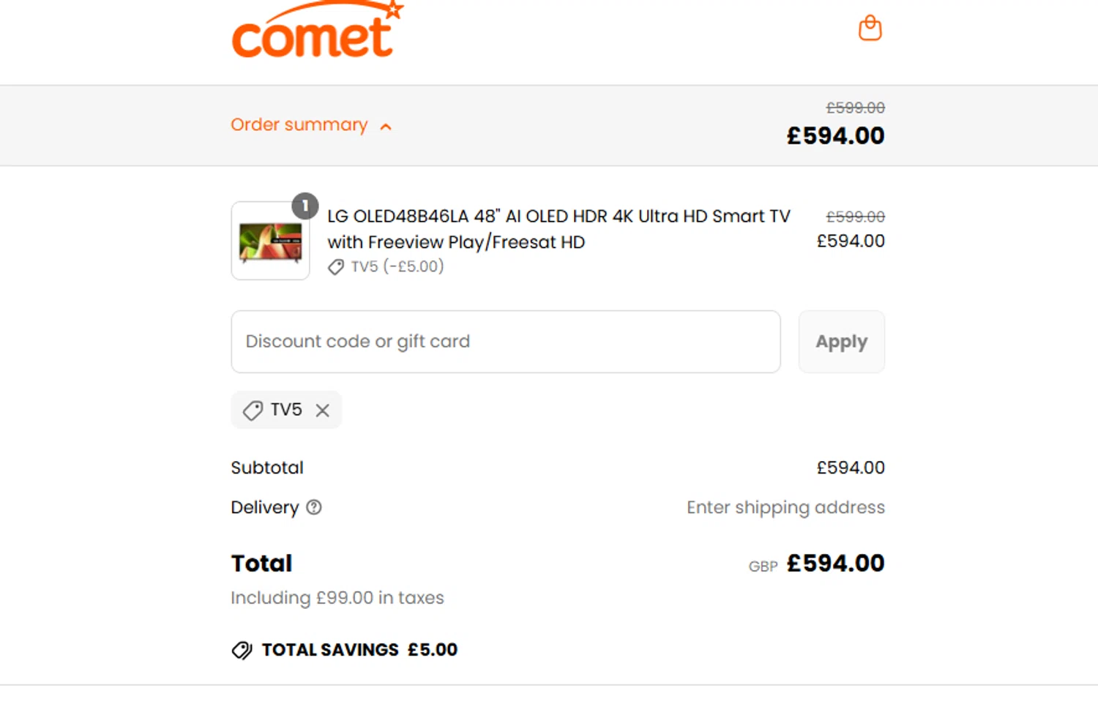Click the Order summary heading text

click(299, 125)
